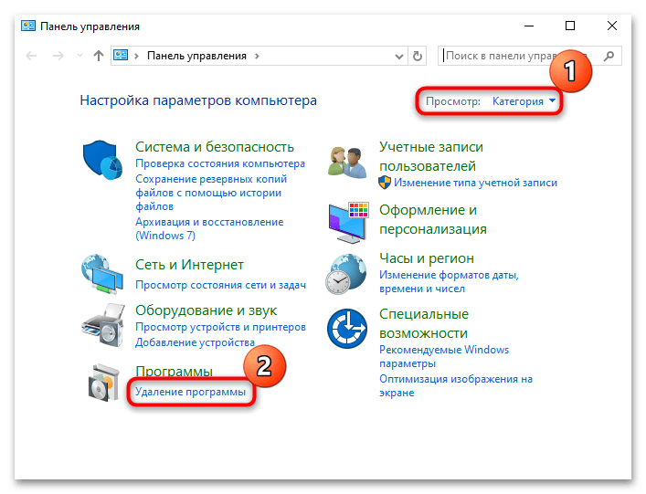This screenshot has height=494, width=646.
Task: Open Учетные записи пользователей category
Action: coord(431,156)
